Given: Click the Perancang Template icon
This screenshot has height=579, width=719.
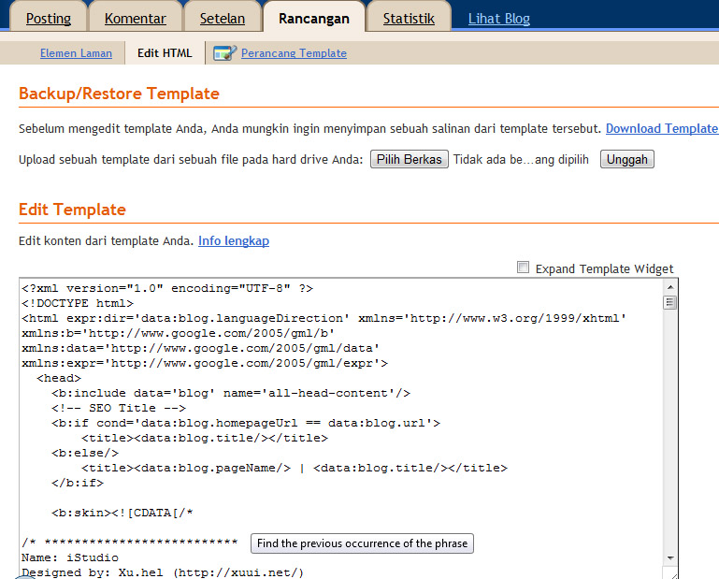Looking at the screenshot, I should point(224,53).
